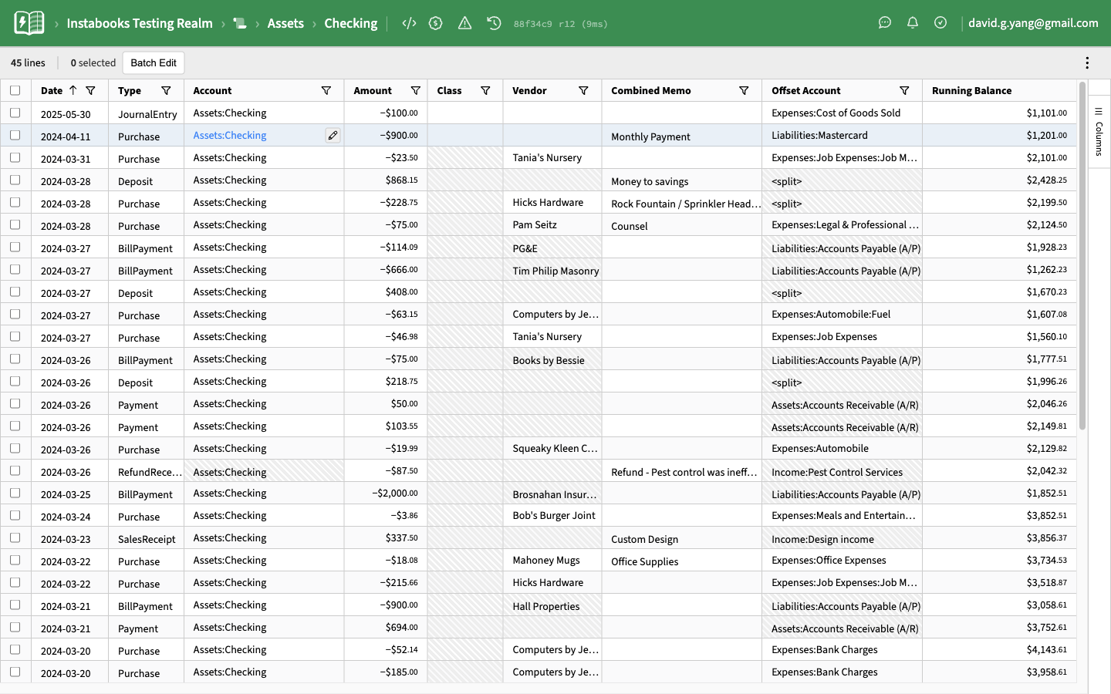Open the Combined Memo column filter

744,90
